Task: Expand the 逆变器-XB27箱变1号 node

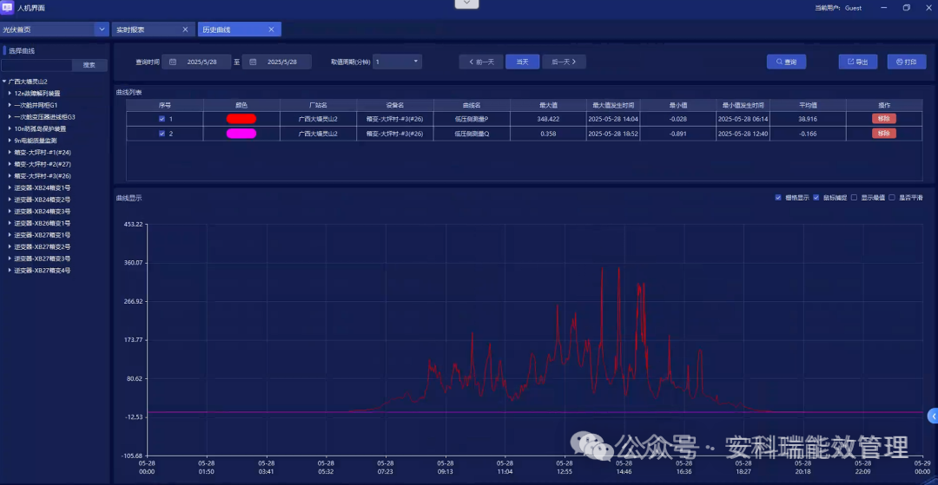Action: pyautogui.click(x=10, y=235)
